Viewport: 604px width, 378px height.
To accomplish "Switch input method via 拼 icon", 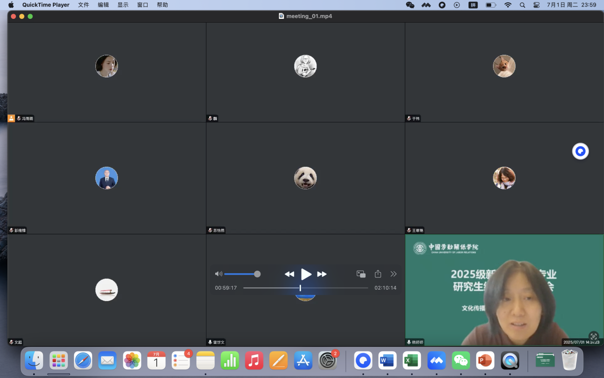I will pos(473,5).
